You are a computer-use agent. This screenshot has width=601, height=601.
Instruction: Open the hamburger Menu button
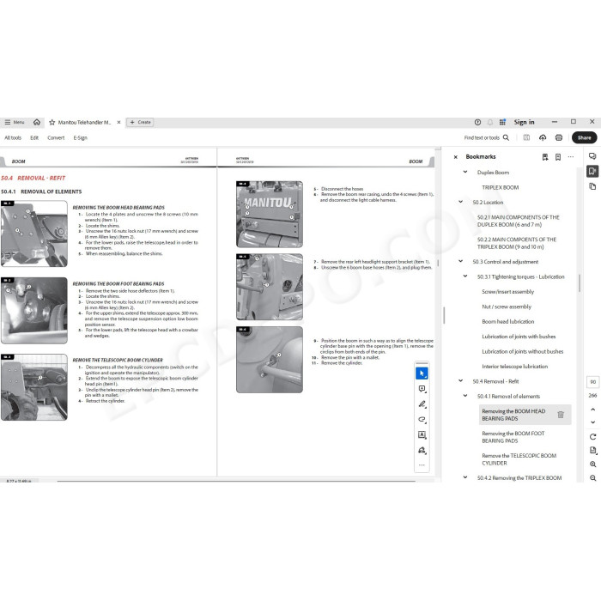[x=15, y=122]
